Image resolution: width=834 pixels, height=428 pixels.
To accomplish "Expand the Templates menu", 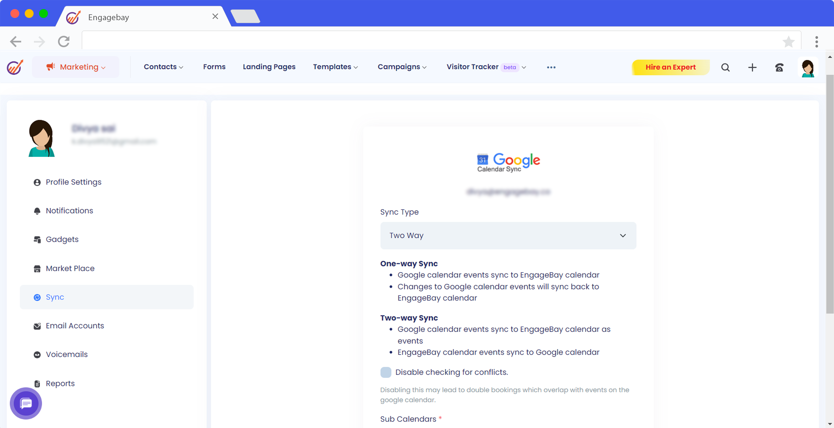I will tap(336, 67).
